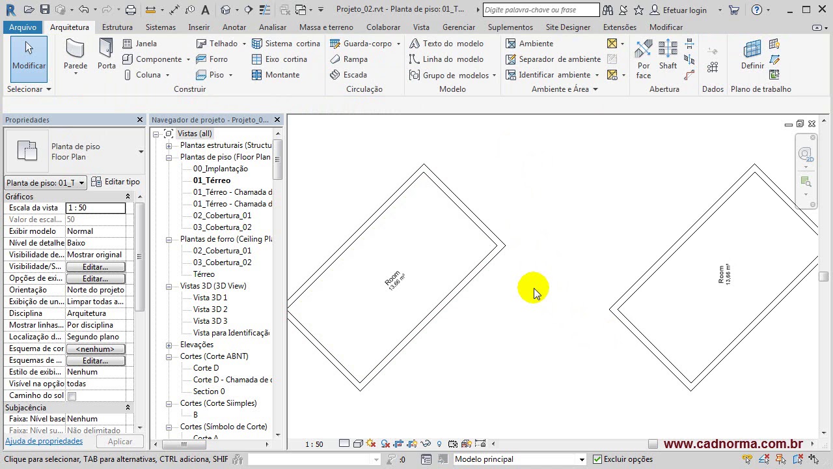Viewport: 833px width, 469px height.
Task: Click the keyword search field
Action: (541, 10)
